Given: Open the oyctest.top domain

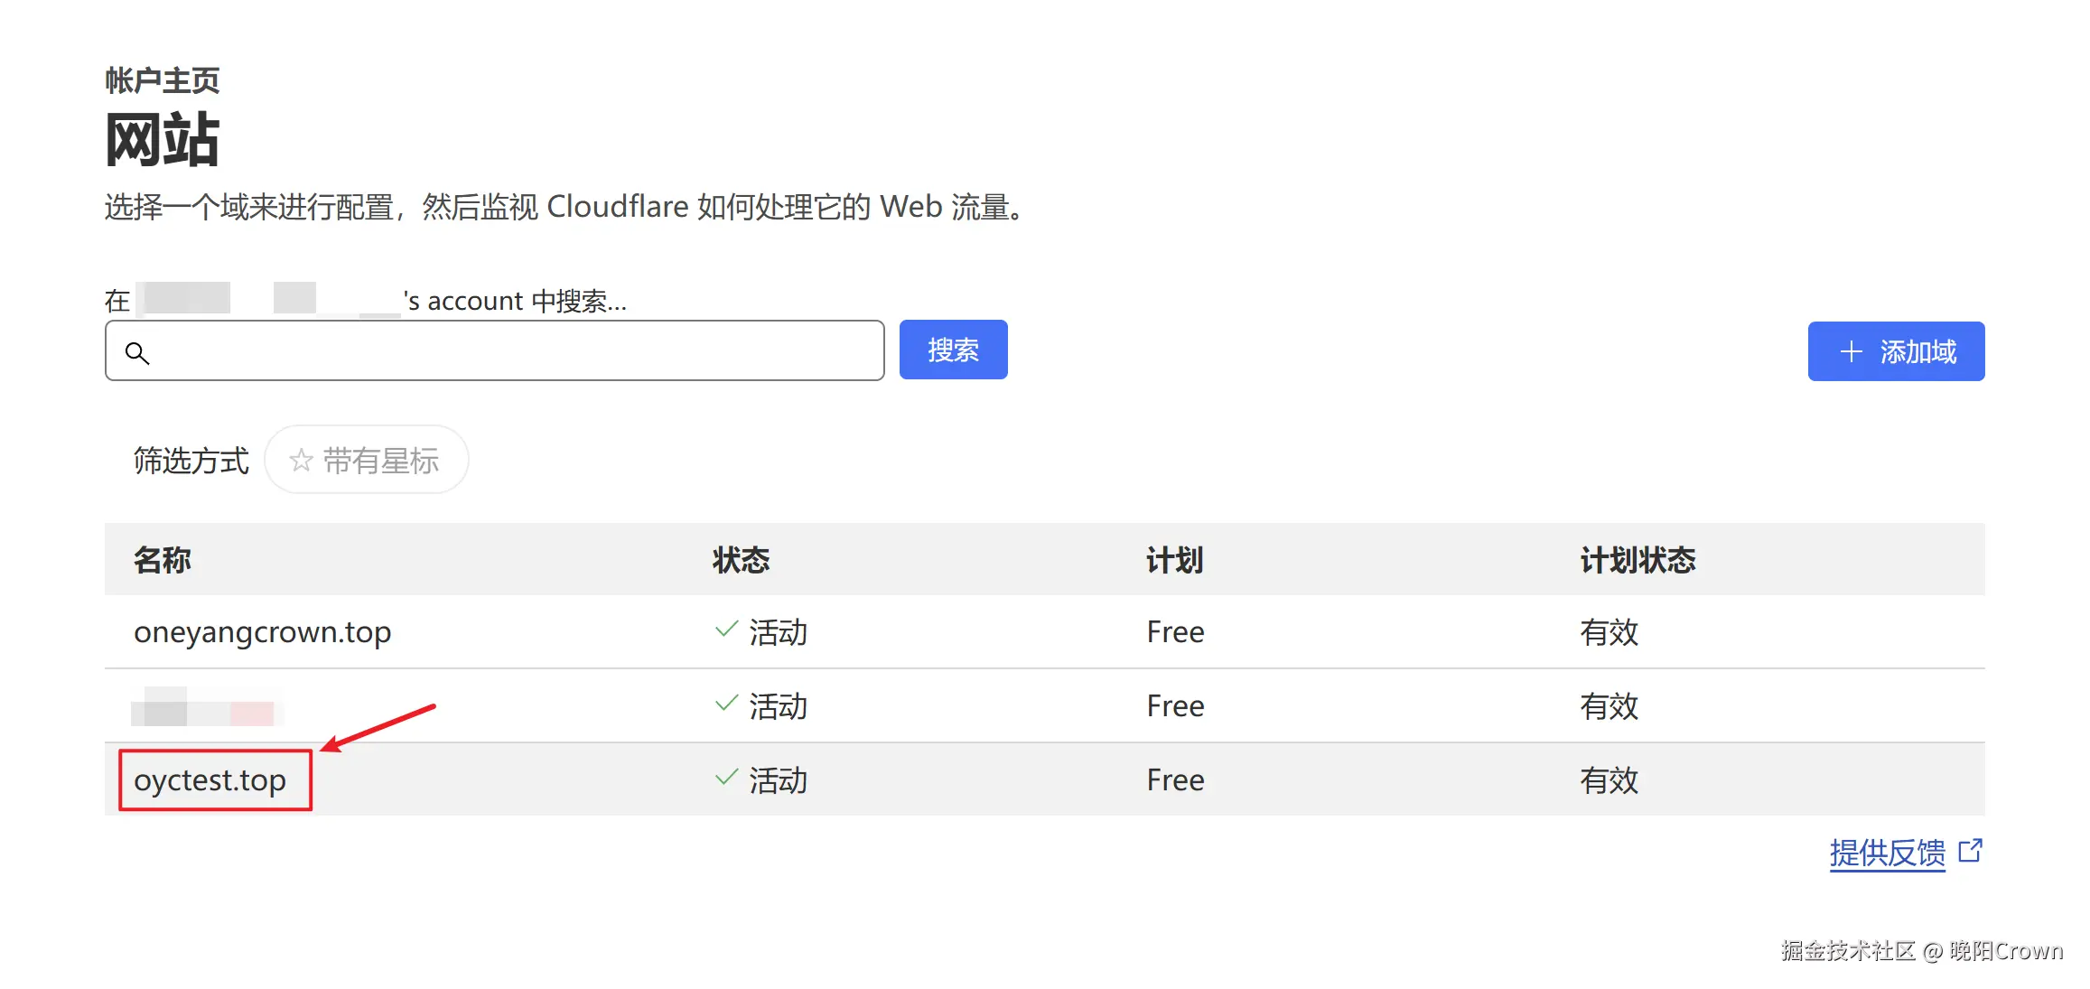Looking at the screenshot, I should click(210, 780).
